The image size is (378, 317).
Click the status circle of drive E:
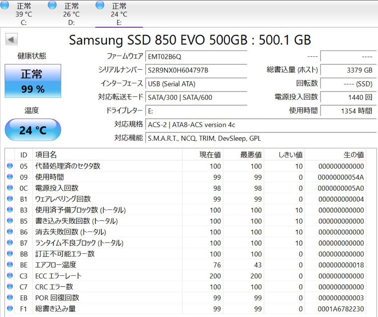click(x=100, y=5)
